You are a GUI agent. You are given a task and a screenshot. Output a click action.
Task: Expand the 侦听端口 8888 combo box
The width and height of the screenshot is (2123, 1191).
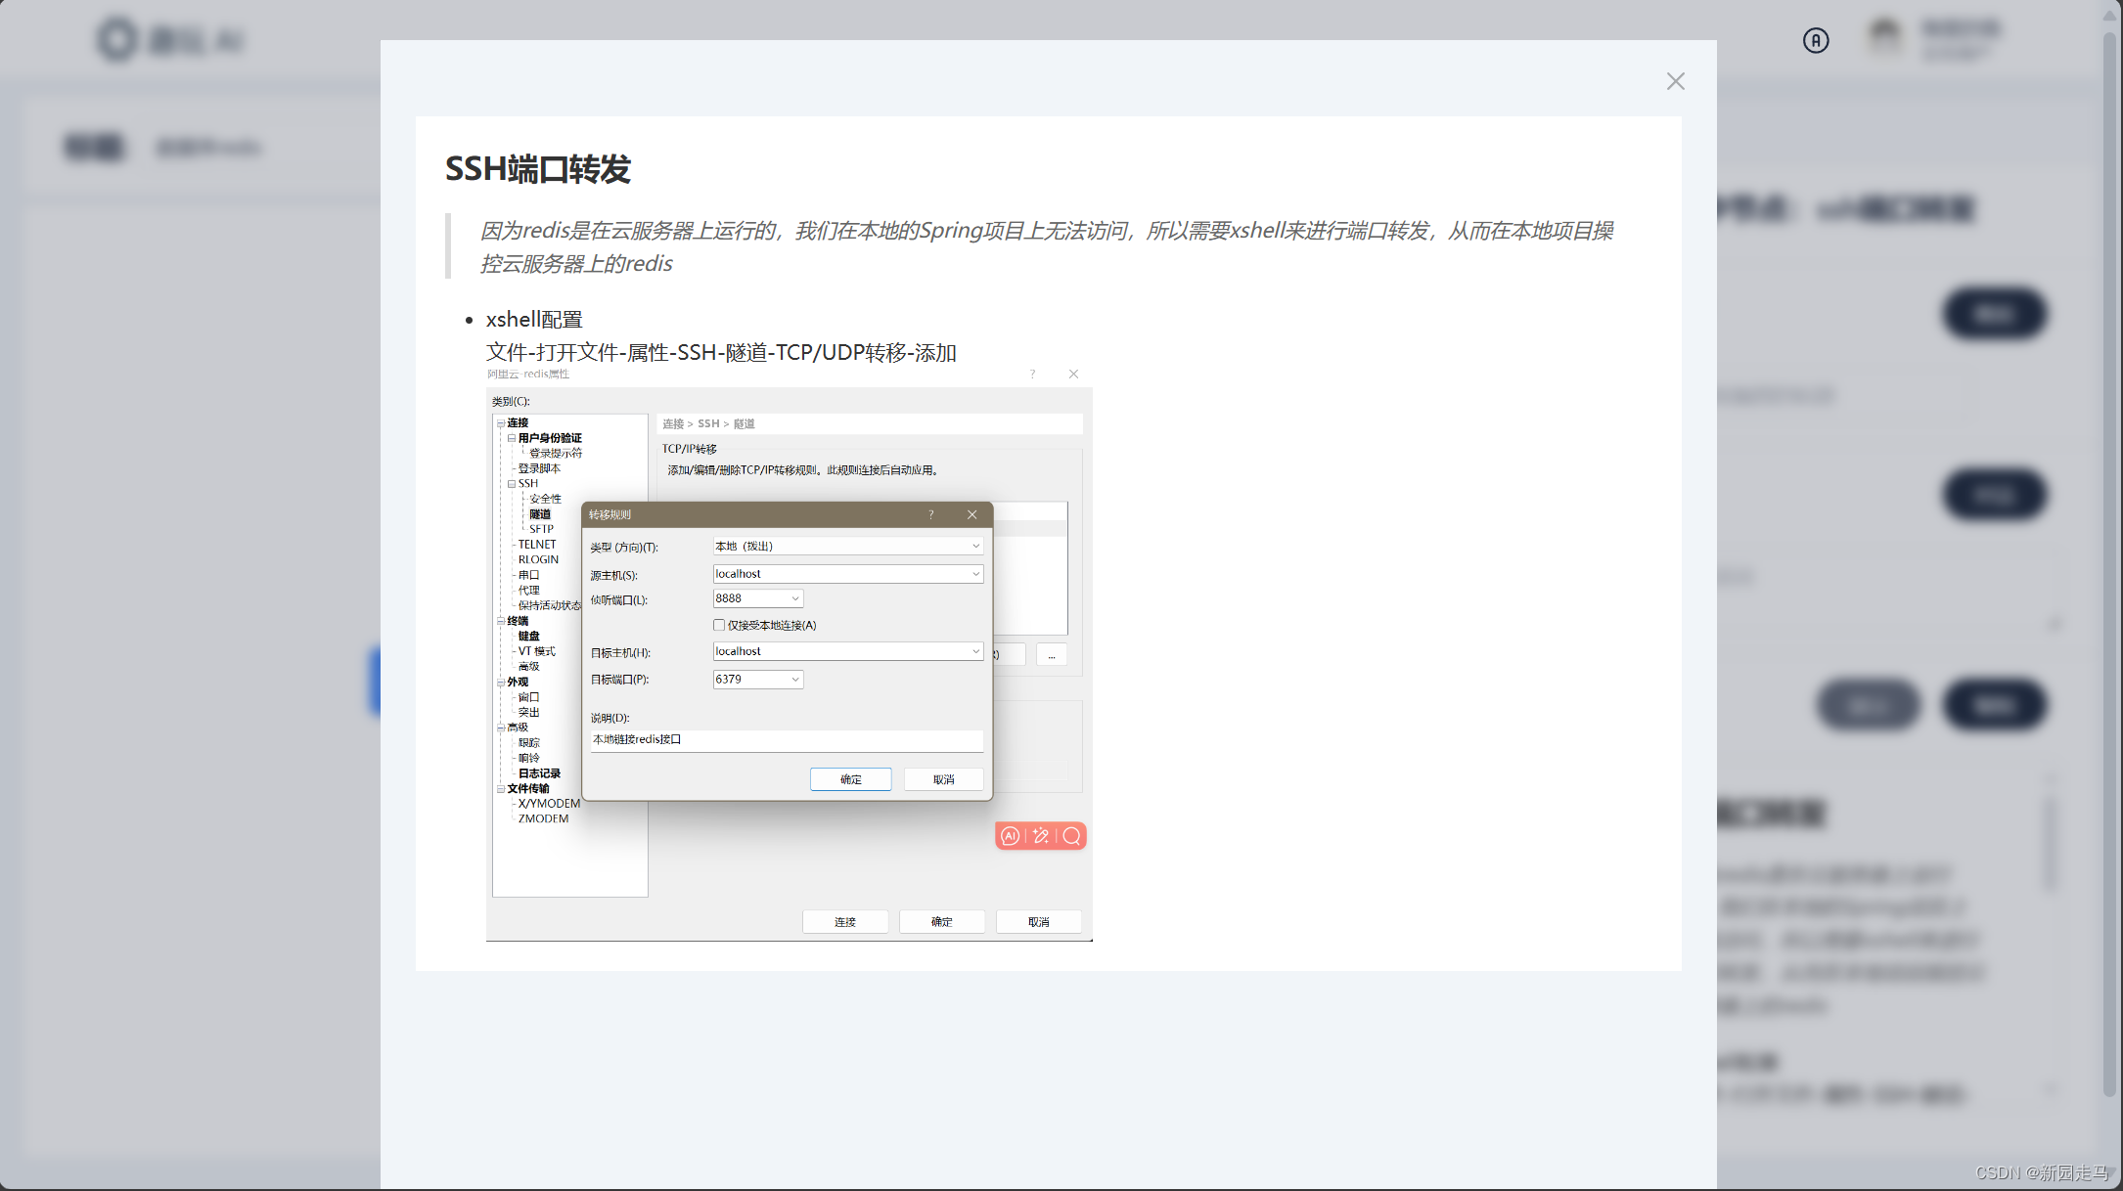[x=794, y=598]
